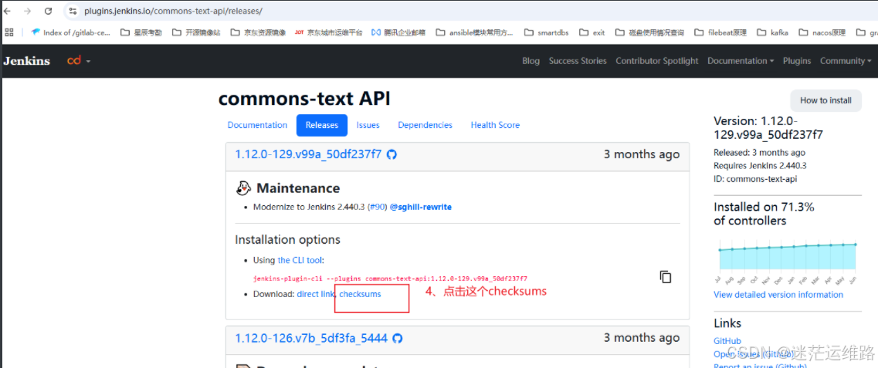Click the Requires Jenkins 2.440.3 text

click(760, 166)
